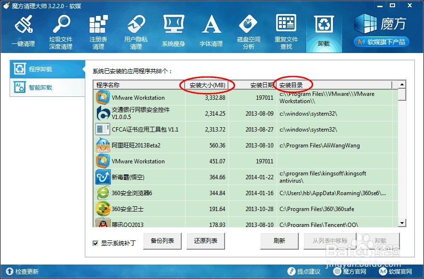Switch to the 智能卸载 sidebar tab

point(48,87)
